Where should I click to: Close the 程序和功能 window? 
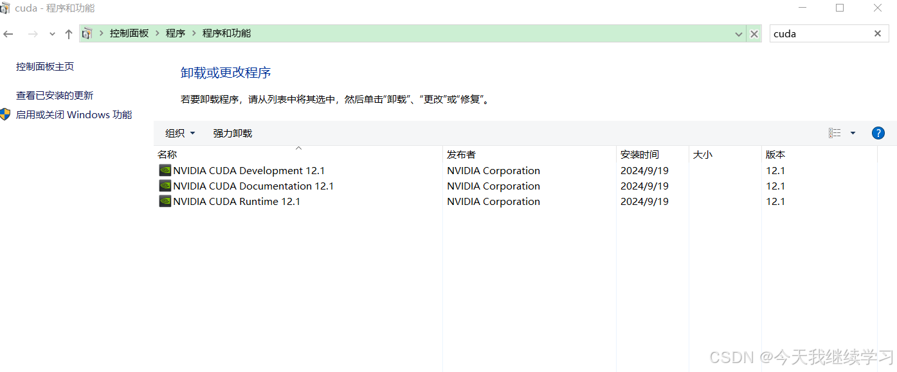pos(878,8)
